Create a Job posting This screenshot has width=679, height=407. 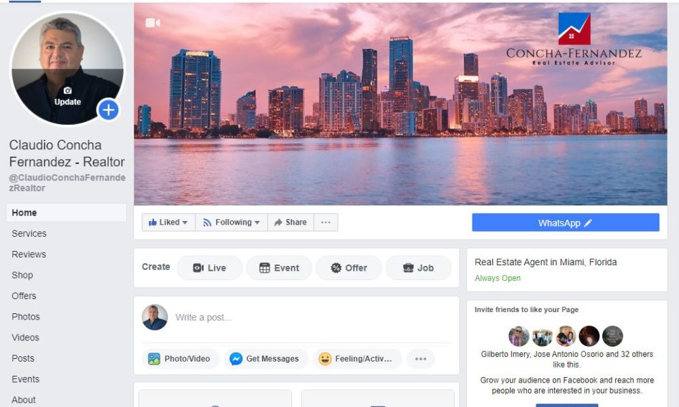pyautogui.click(x=418, y=268)
